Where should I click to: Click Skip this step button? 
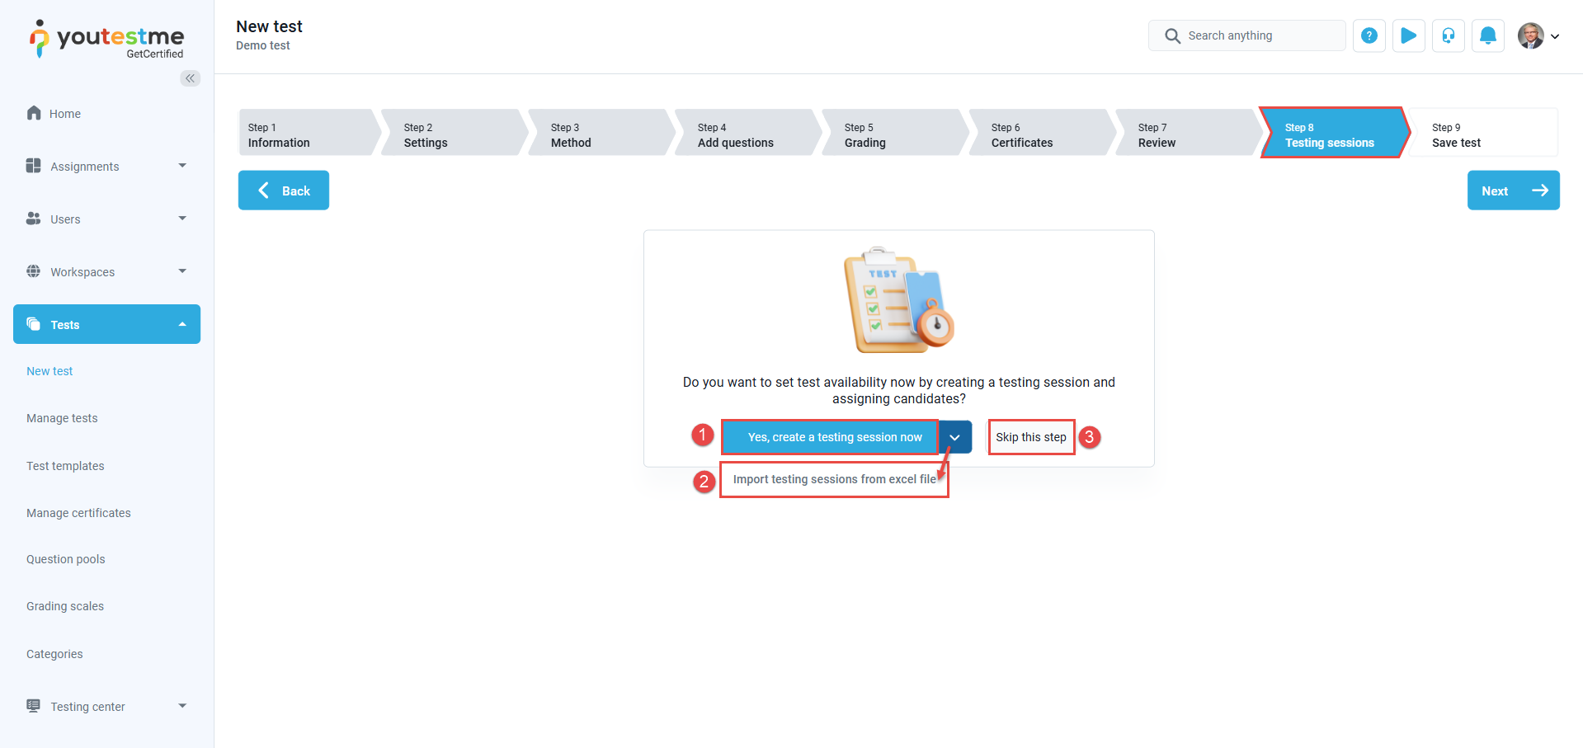click(x=1031, y=437)
